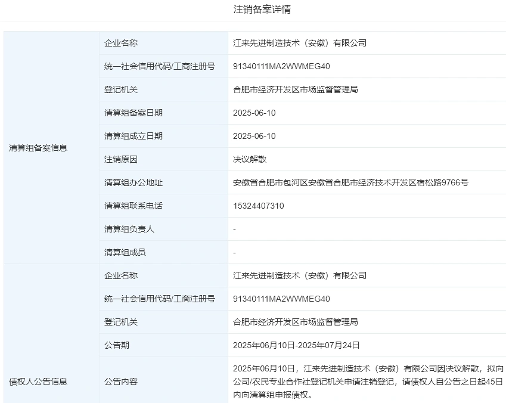Click the 清算组负责人 label
The image size is (506, 403).
(x=129, y=229)
